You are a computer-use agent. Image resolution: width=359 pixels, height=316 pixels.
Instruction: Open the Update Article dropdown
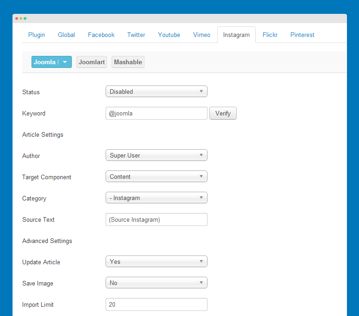click(x=157, y=261)
